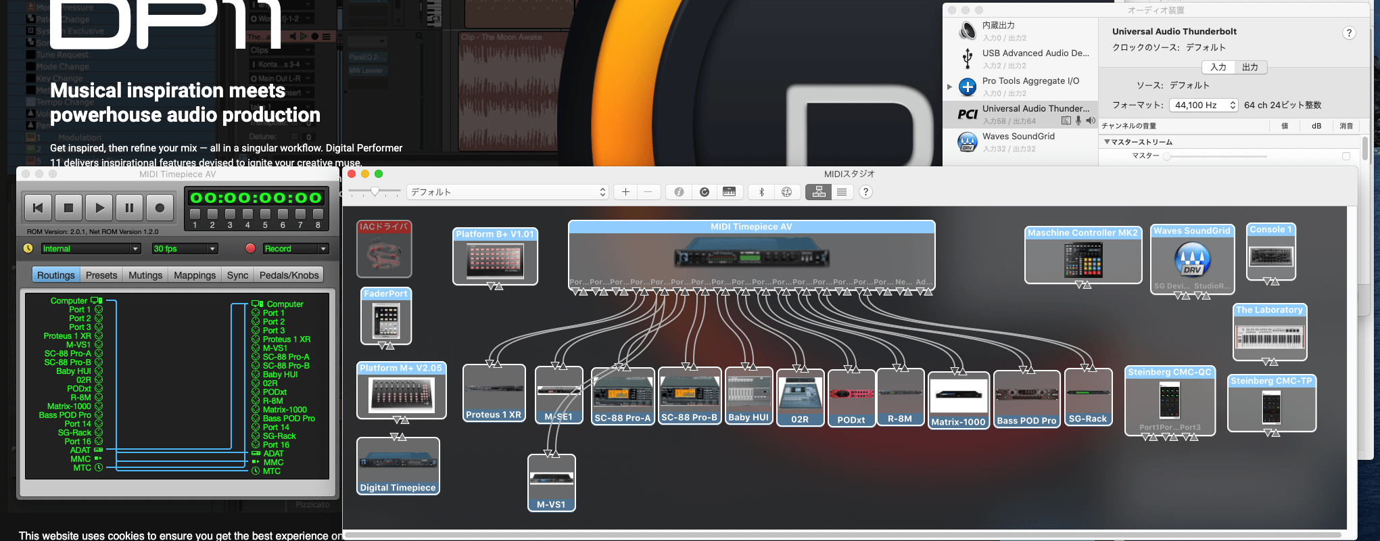Select the audio device input tab

1218,67
